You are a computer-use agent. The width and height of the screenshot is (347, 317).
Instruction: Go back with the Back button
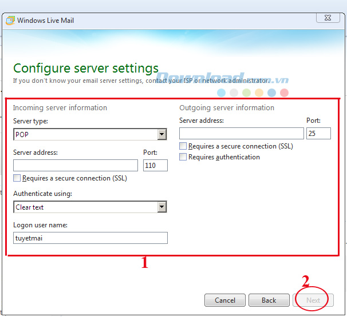[269, 300]
